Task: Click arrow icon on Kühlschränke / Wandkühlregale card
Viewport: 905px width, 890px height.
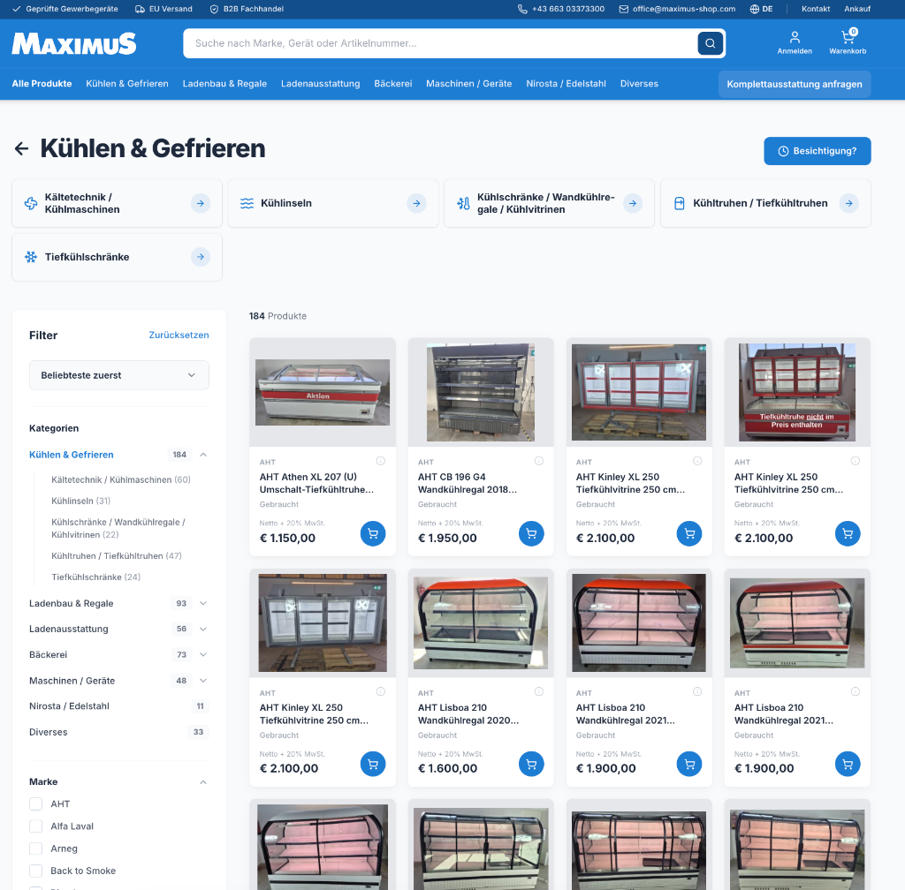Action: click(x=633, y=203)
